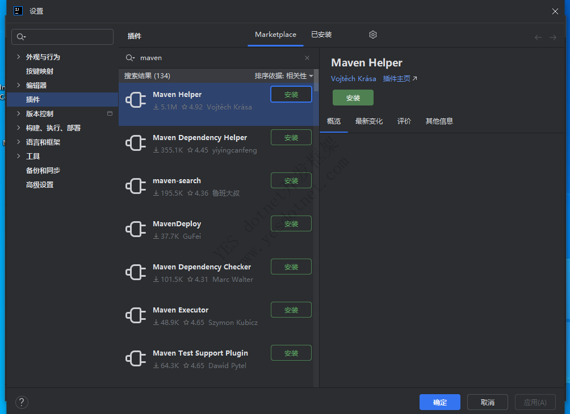Screen dimensions: 570x414
Task: Click the green 安装 button in details pane
Action: [353, 98]
